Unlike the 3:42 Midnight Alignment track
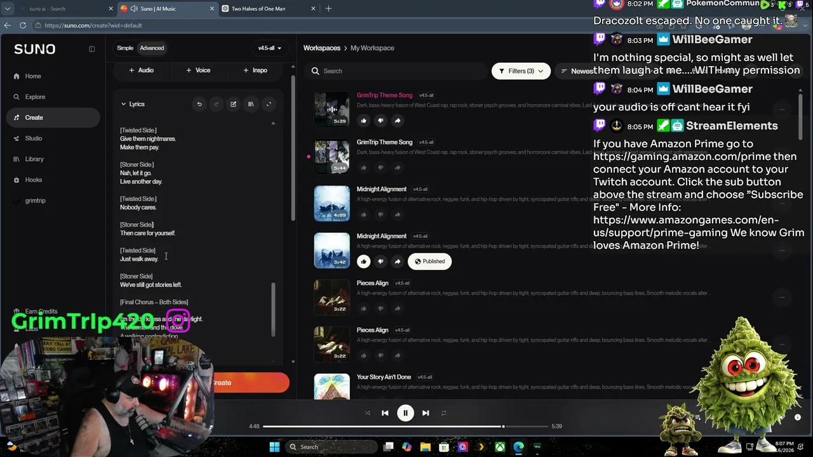The height and width of the screenshot is (457, 813). [363, 262]
